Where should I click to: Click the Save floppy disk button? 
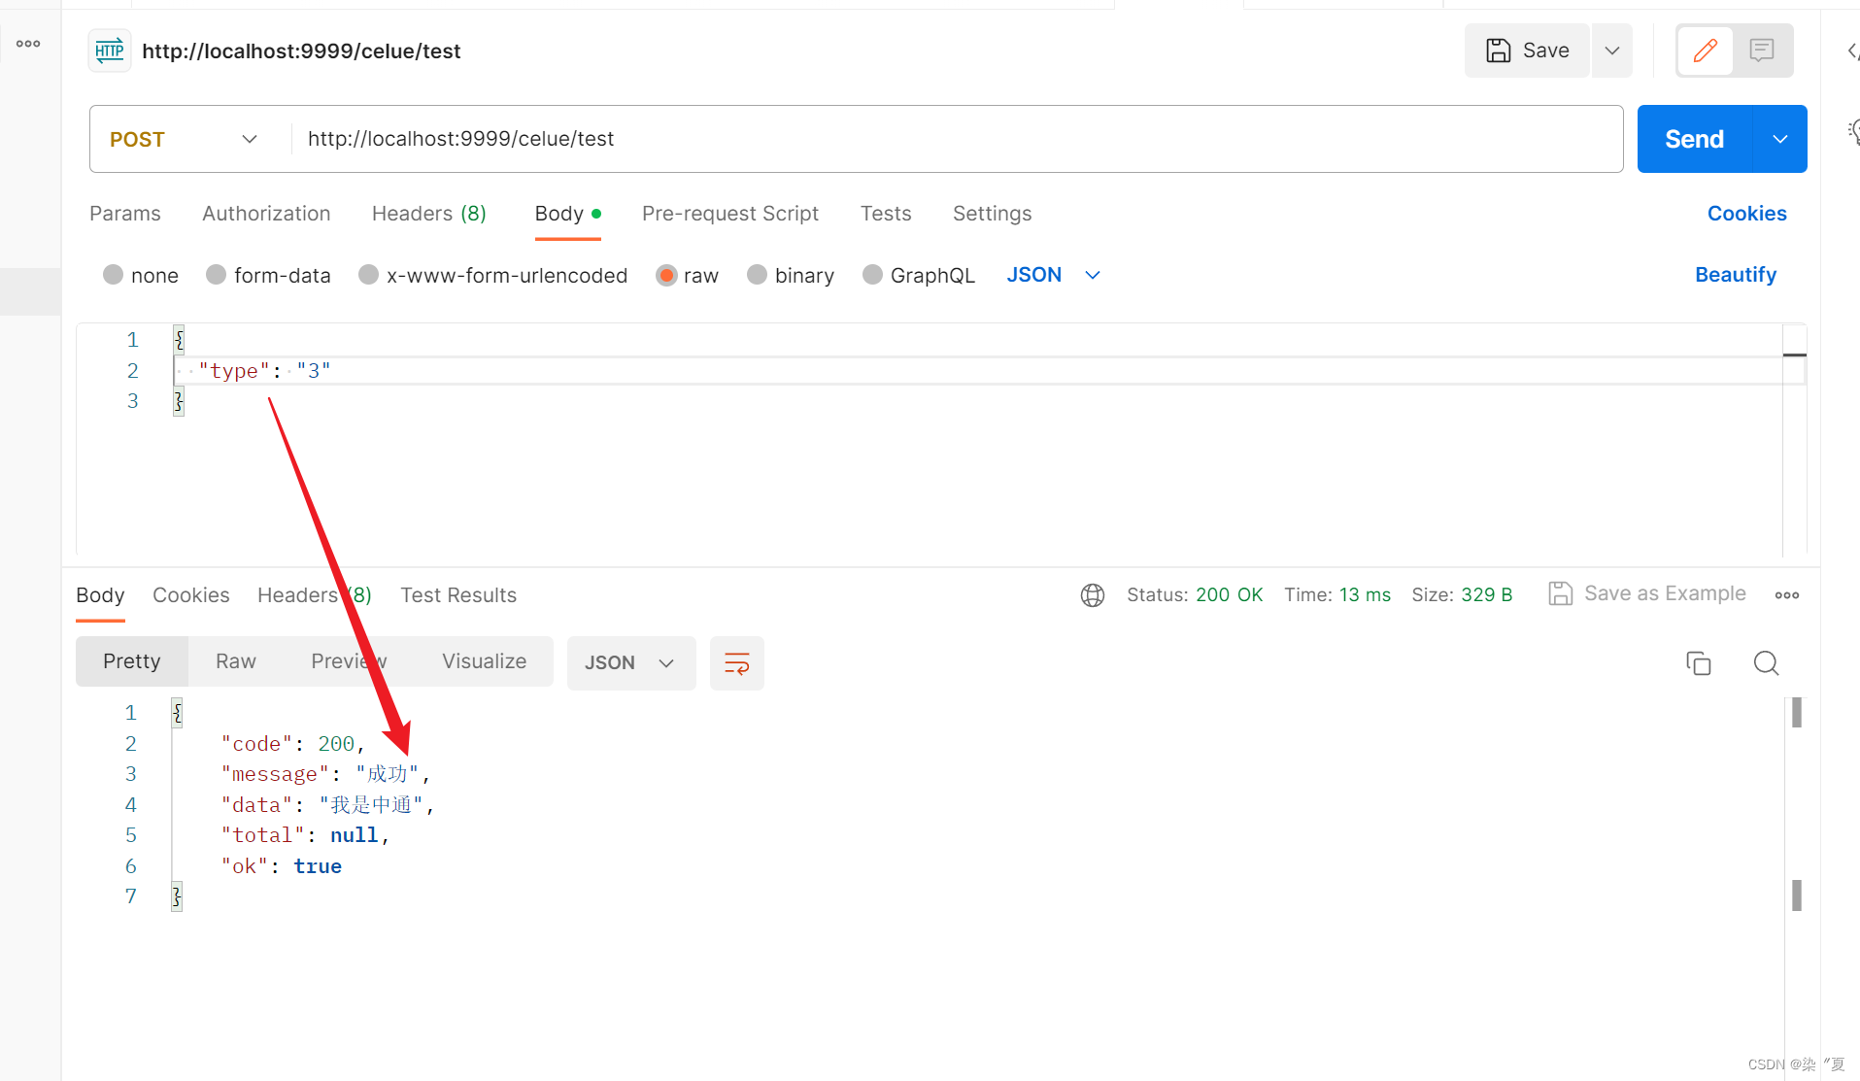pos(1527,51)
